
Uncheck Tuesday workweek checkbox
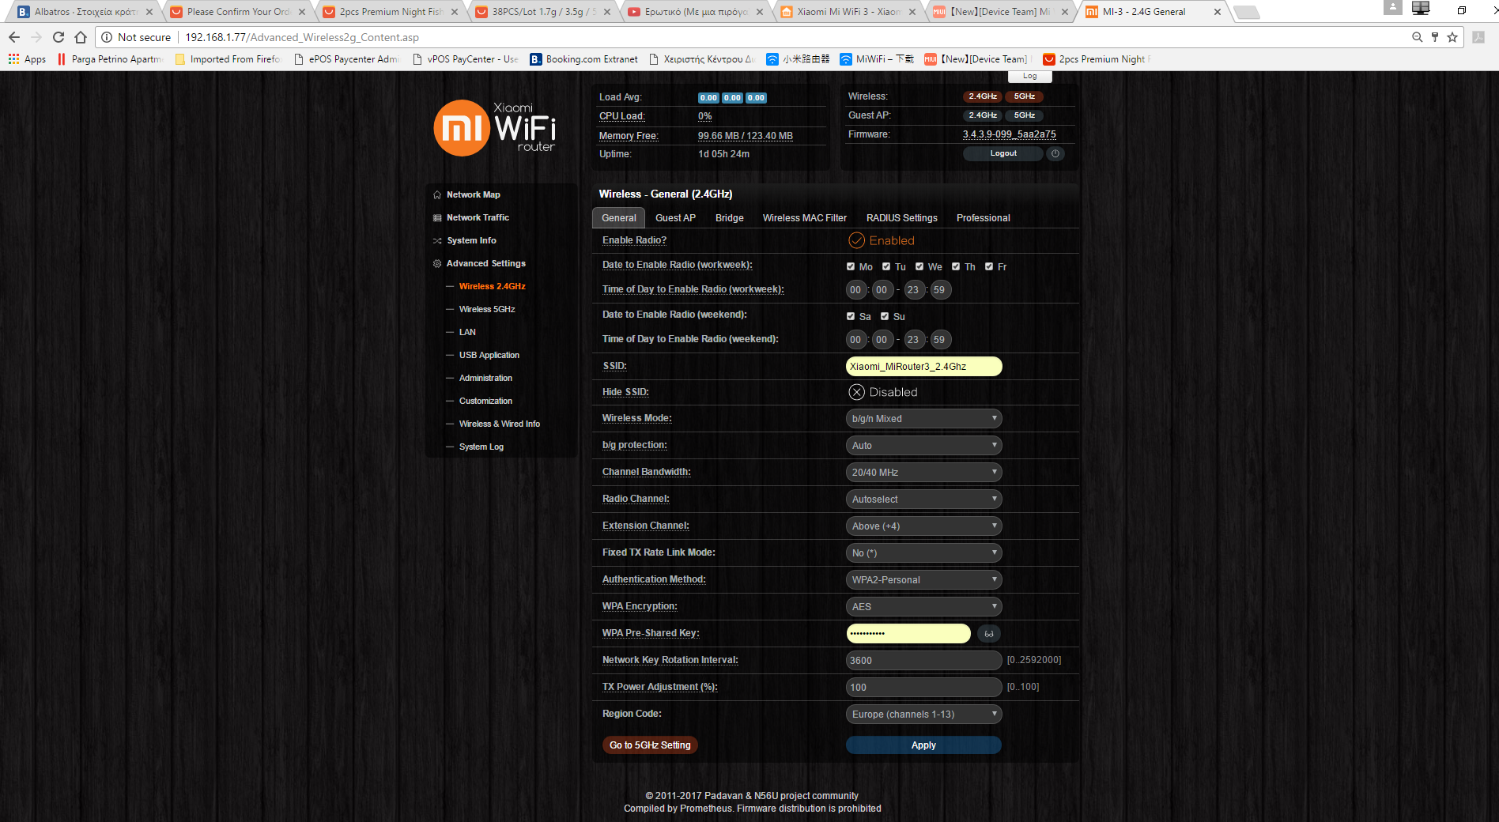tap(886, 266)
